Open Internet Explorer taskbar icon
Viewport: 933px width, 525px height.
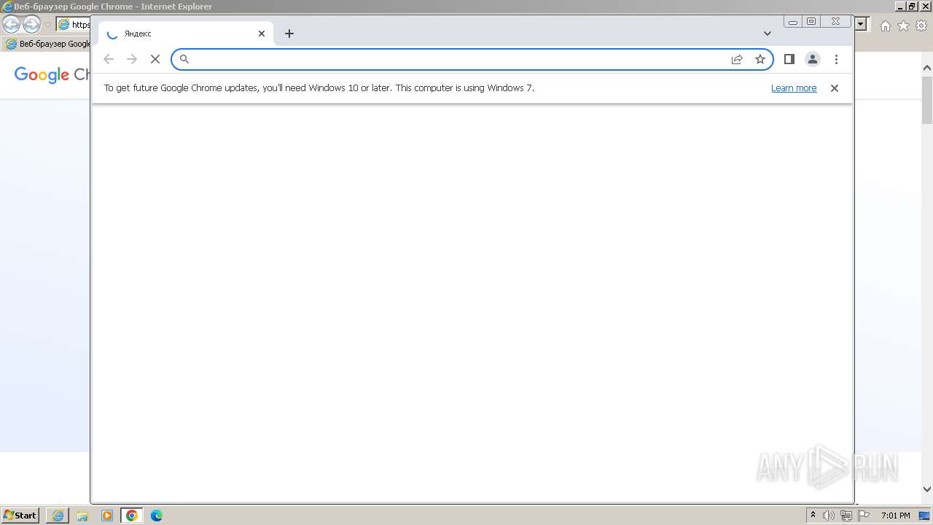coord(58,516)
